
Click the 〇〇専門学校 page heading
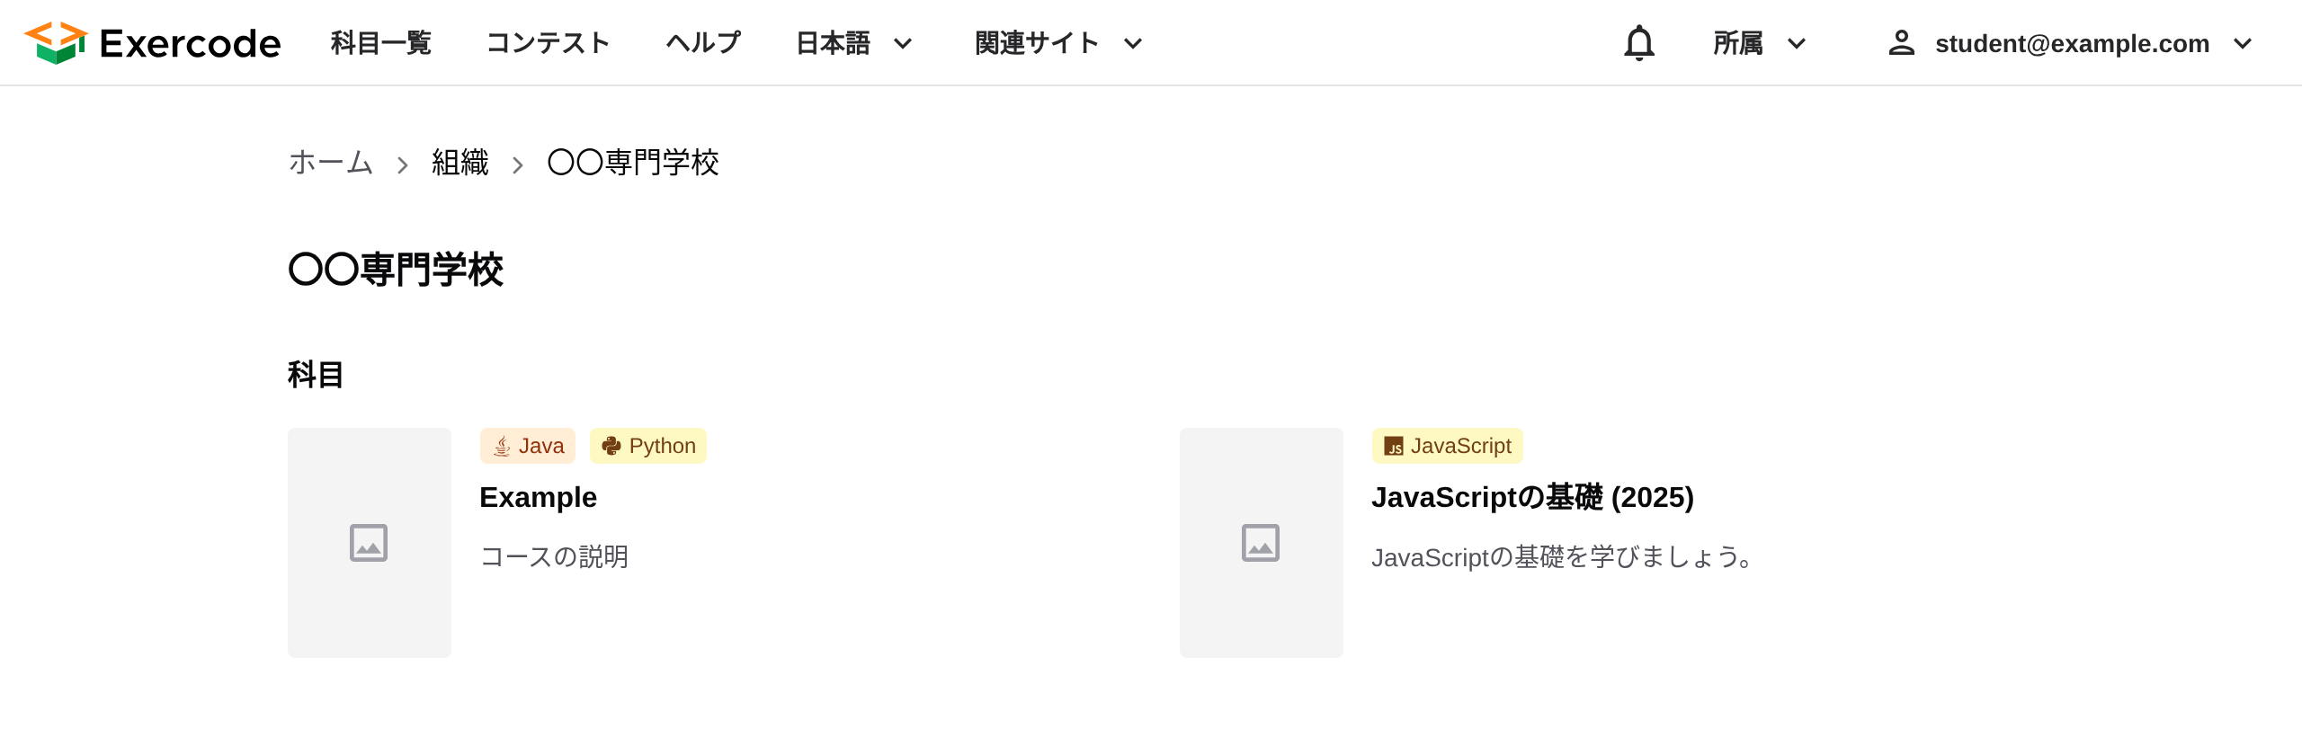[396, 270]
